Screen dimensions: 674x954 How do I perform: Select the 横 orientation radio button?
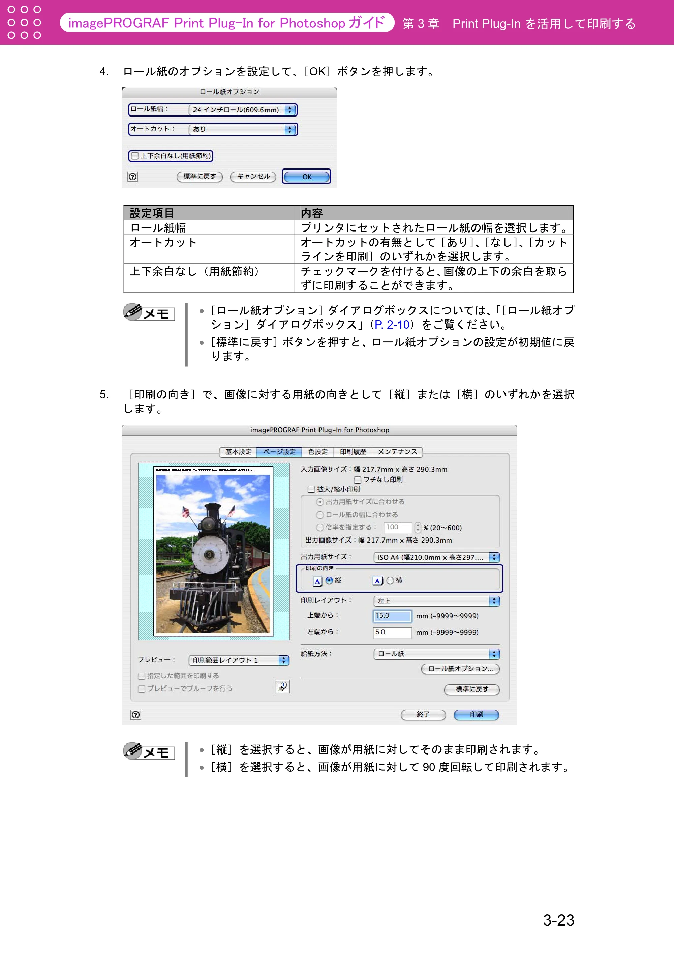click(390, 580)
